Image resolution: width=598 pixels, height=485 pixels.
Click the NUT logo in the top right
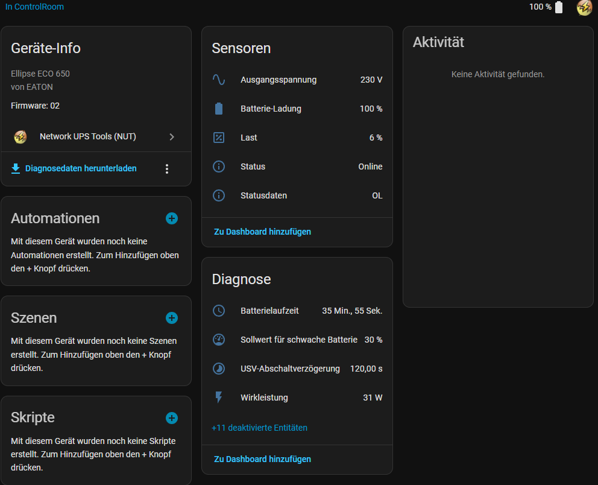(x=584, y=8)
